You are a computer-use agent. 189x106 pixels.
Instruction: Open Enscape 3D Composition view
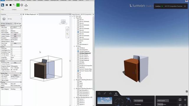[x=86, y=66]
